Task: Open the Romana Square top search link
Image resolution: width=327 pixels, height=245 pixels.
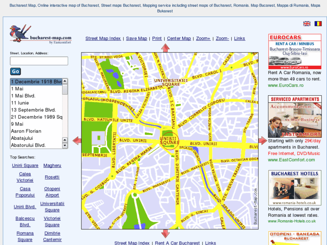Action: click(25, 236)
